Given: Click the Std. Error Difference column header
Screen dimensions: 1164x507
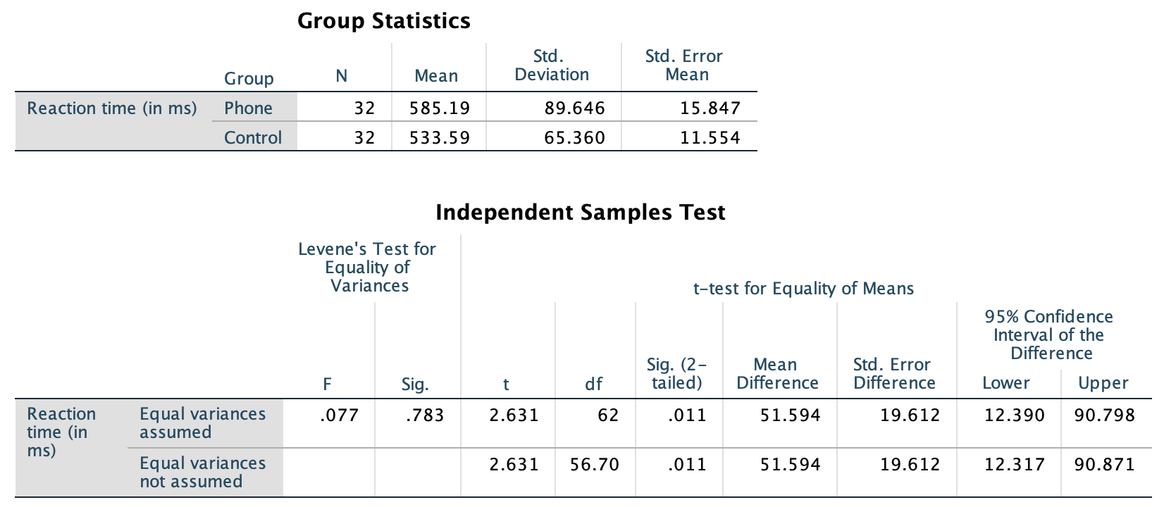Looking at the screenshot, I should (x=893, y=373).
